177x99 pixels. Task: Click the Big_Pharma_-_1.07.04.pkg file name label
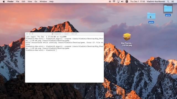(x=127, y=44)
